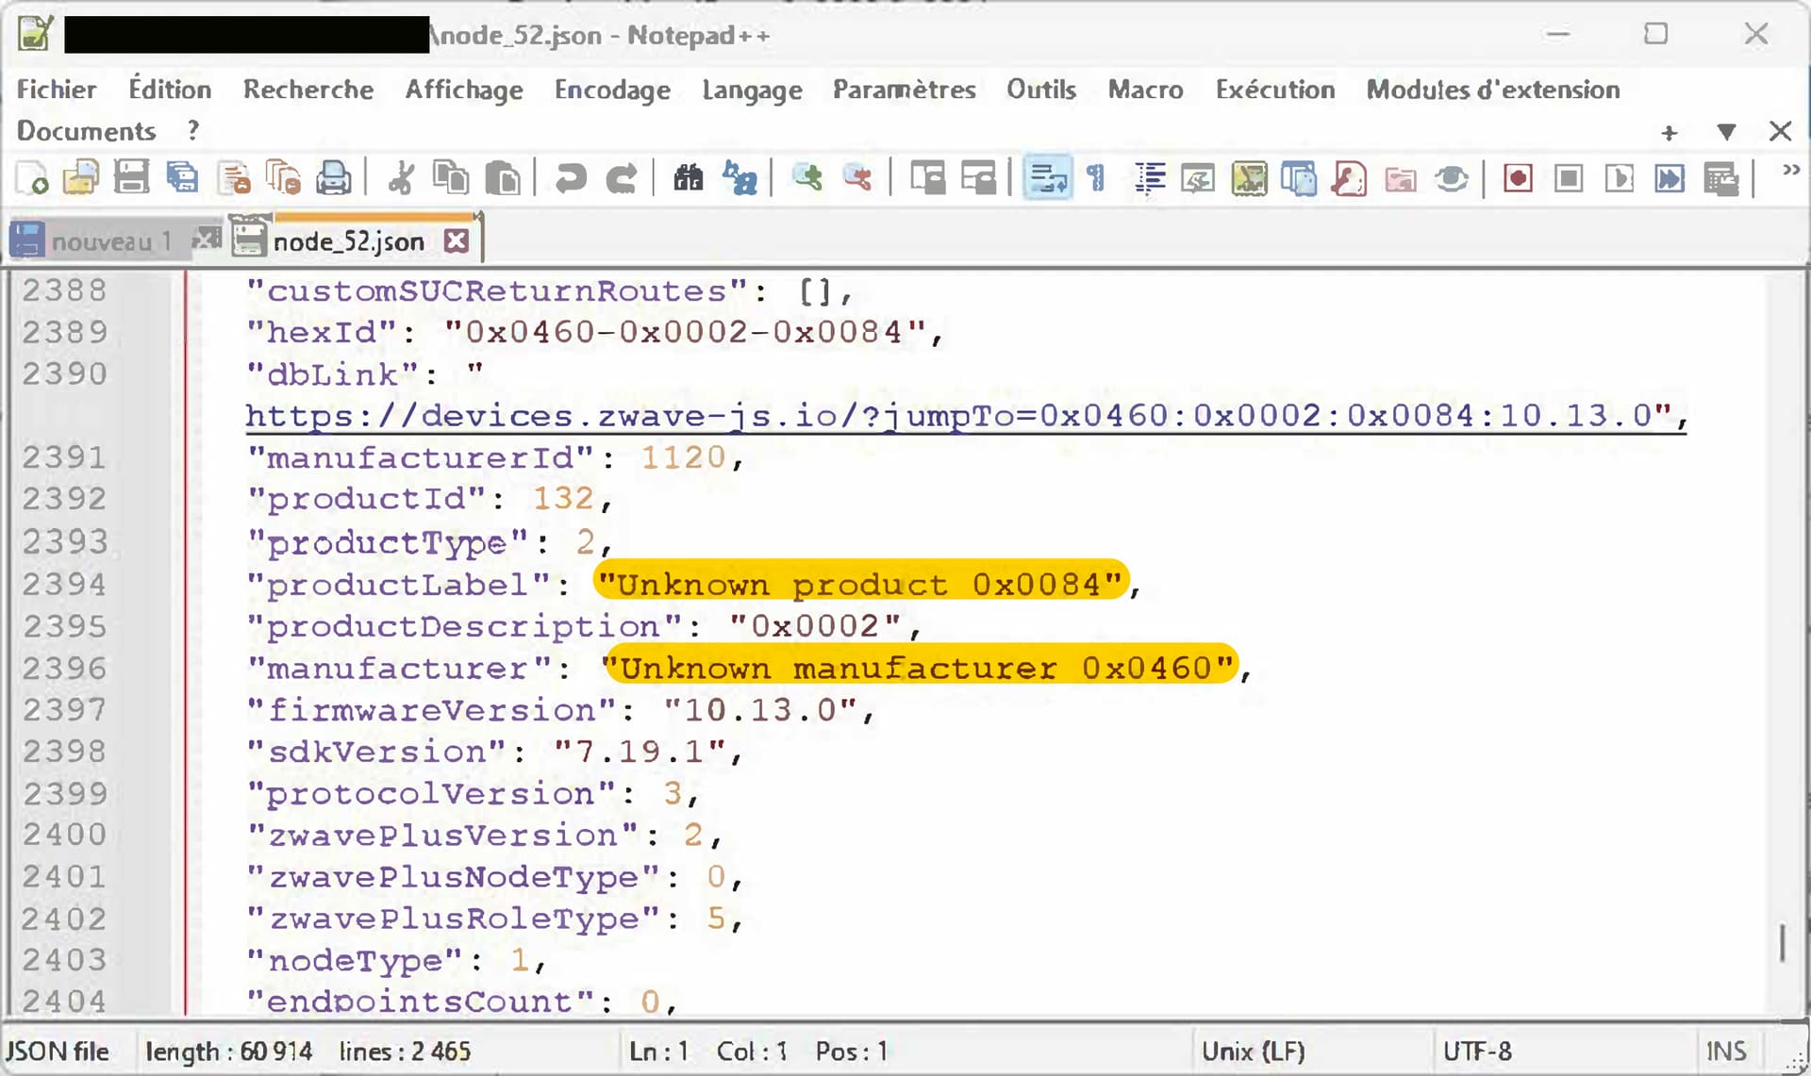Toggle indent guide display icon
This screenshot has height=1076, width=1811.
pyautogui.click(x=1149, y=177)
